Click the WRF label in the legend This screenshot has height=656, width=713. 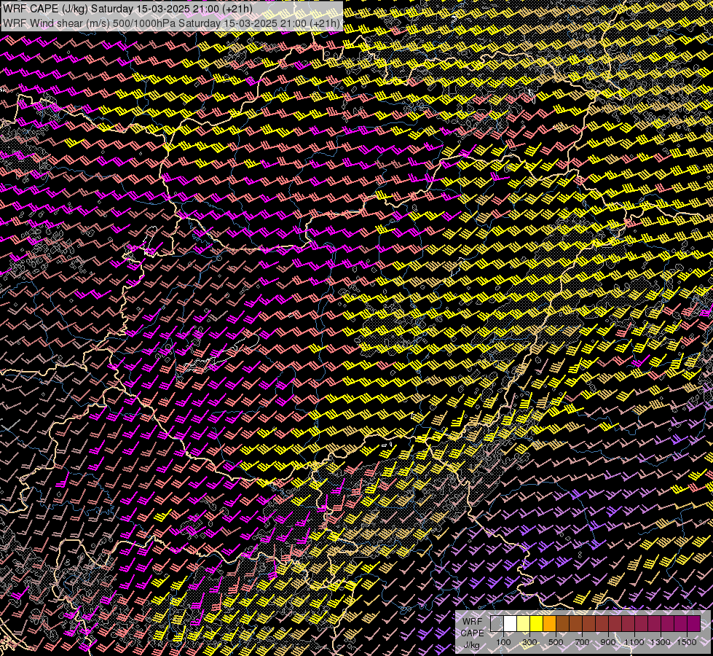click(x=472, y=621)
